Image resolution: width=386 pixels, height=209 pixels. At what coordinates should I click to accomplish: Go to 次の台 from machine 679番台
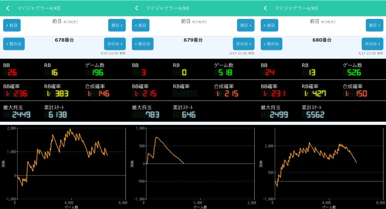click(243, 44)
